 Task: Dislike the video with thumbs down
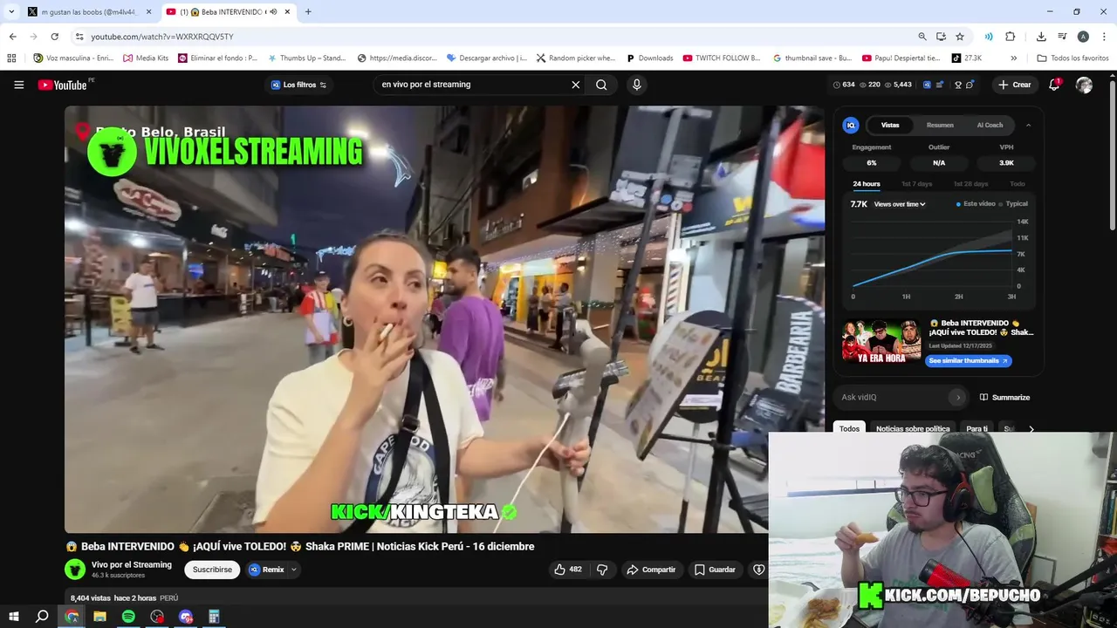point(602,570)
